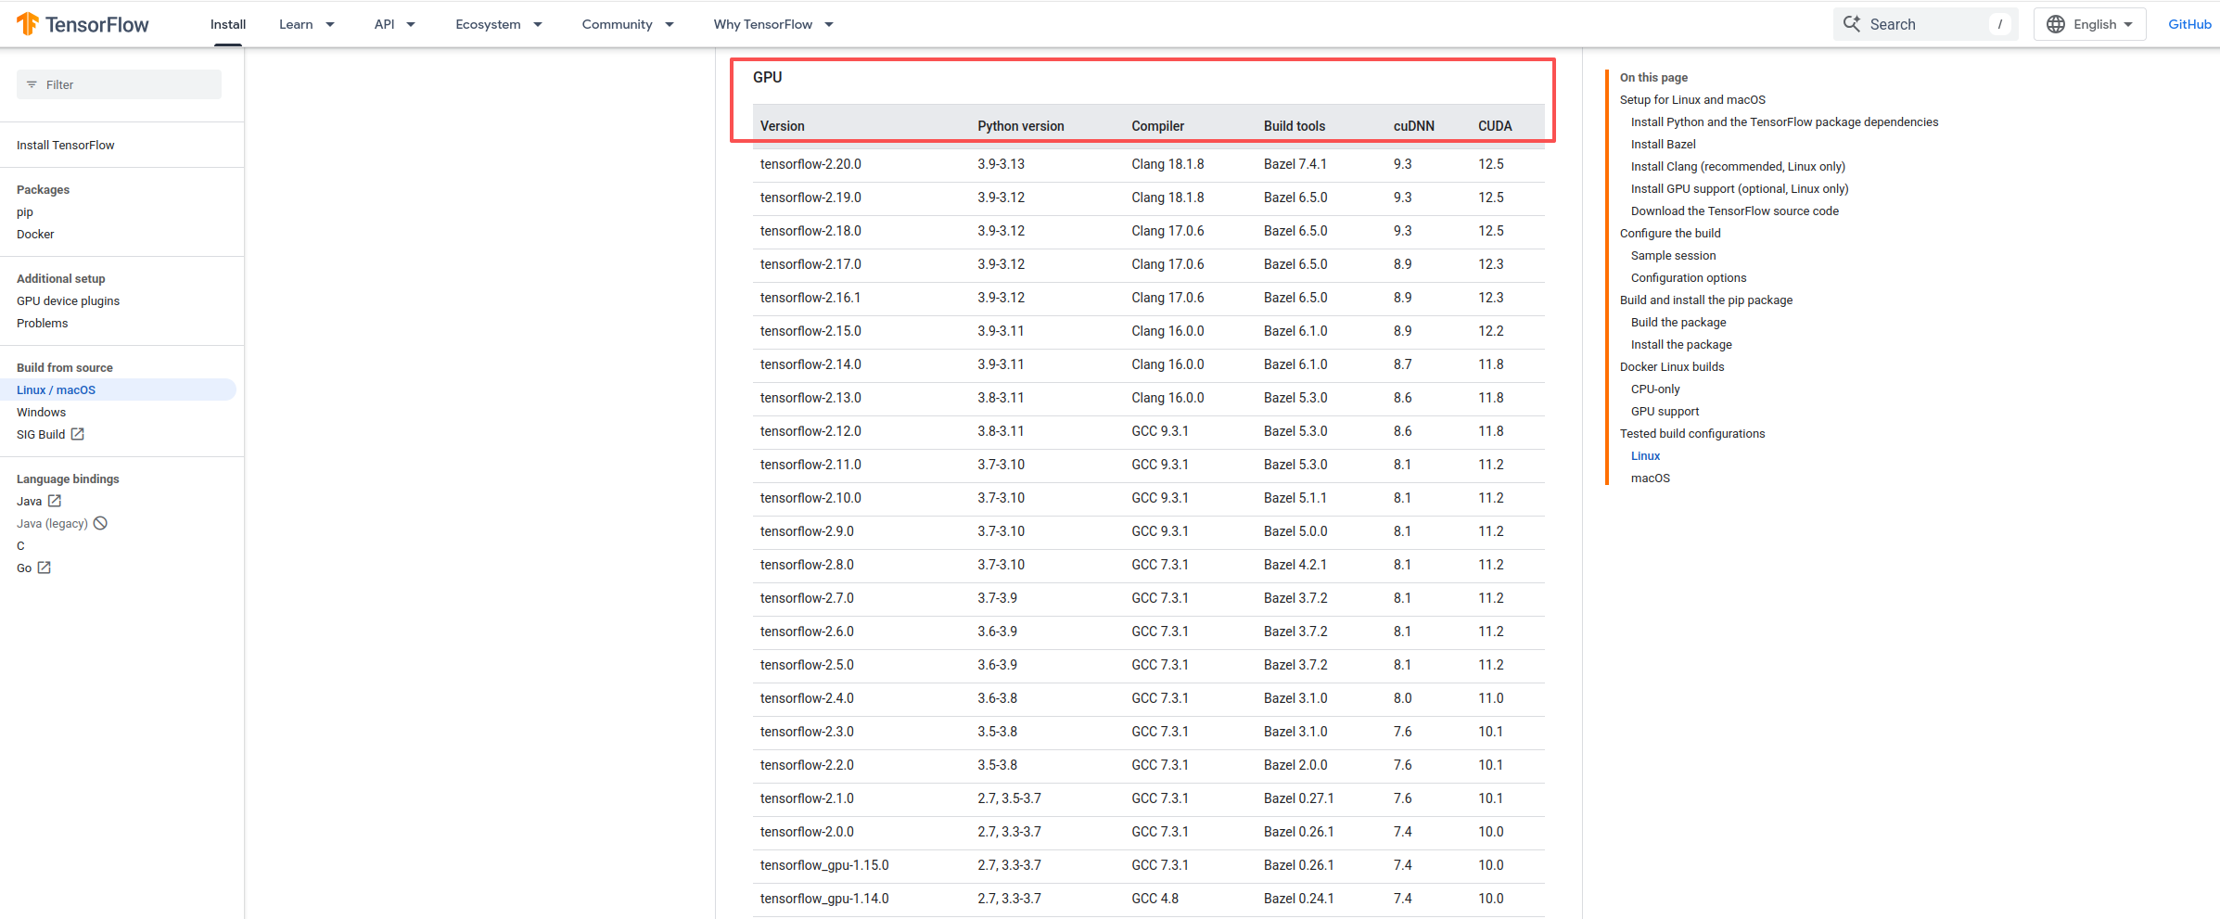Jump to Install Clang section
2220x919 pixels.
coord(1738,166)
